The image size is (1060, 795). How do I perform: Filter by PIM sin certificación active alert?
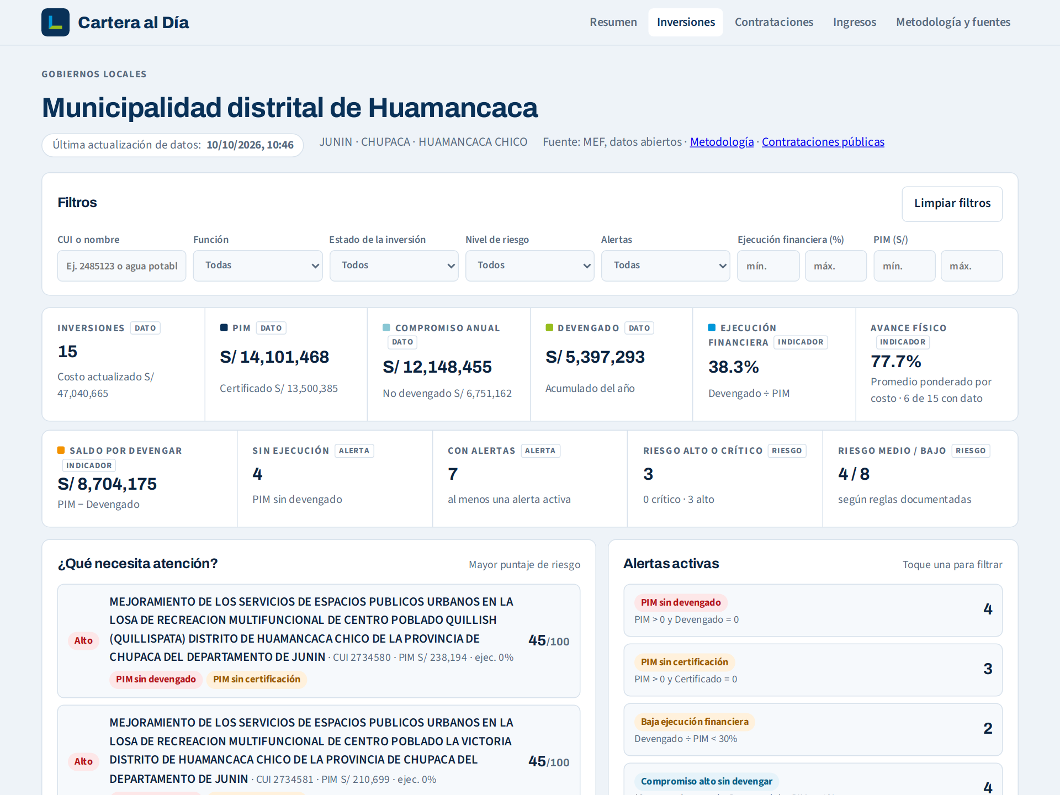click(813, 670)
